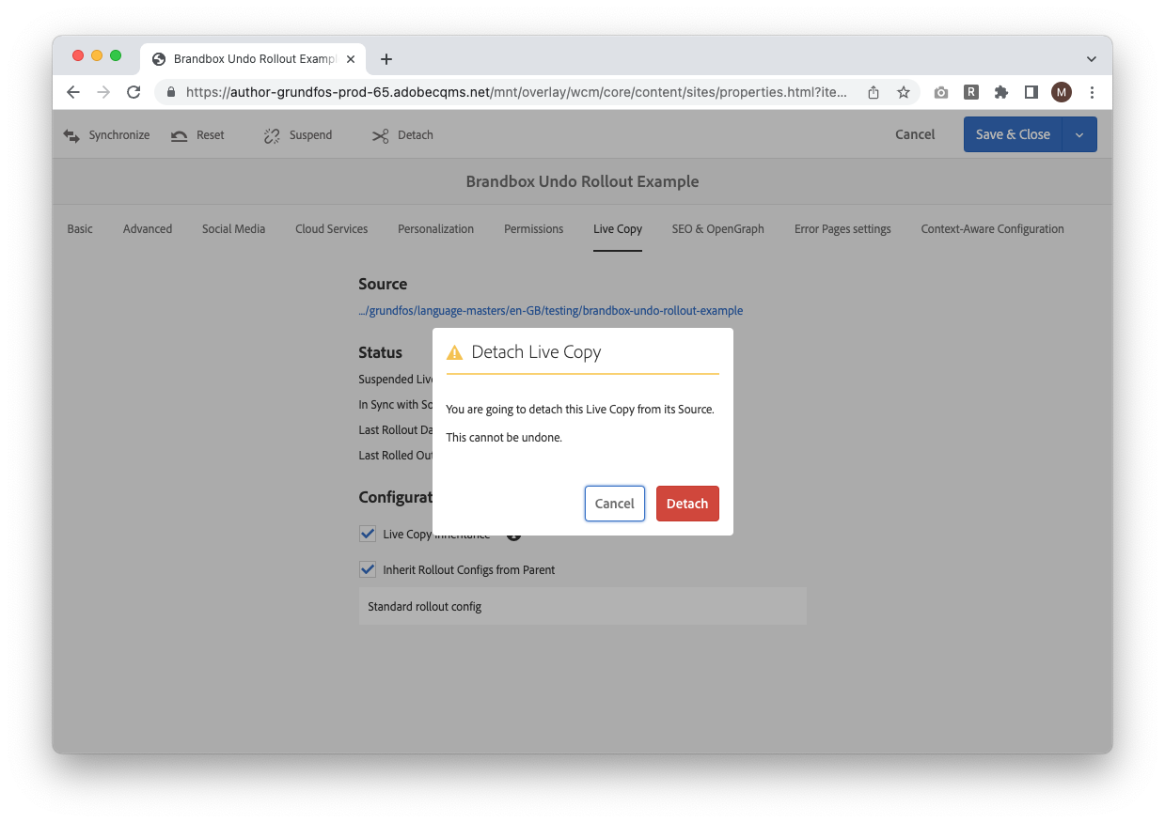The image size is (1165, 823).
Task: Click the padlock site info icon
Action: pos(171,92)
